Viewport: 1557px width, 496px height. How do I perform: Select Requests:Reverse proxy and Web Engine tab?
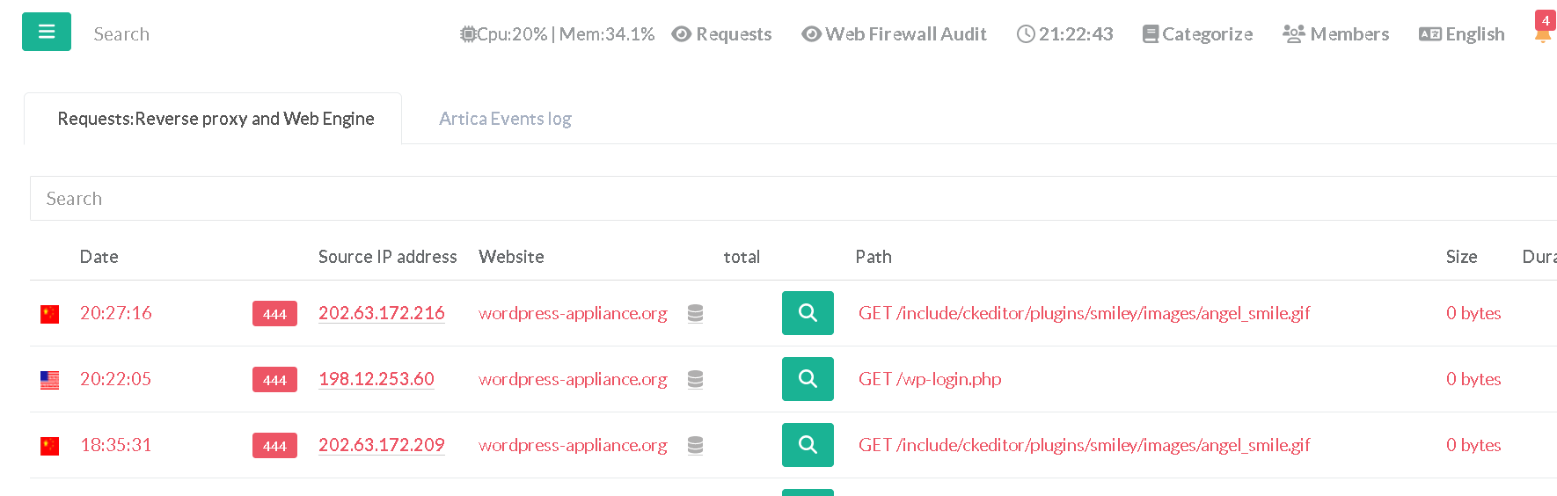[x=216, y=119]
